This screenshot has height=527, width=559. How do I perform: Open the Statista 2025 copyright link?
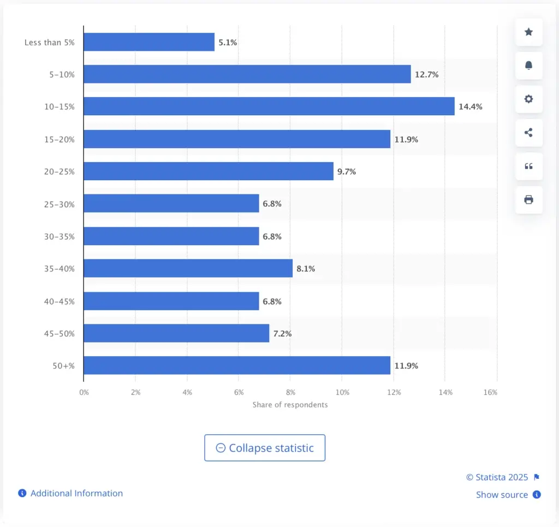(497, 477)
